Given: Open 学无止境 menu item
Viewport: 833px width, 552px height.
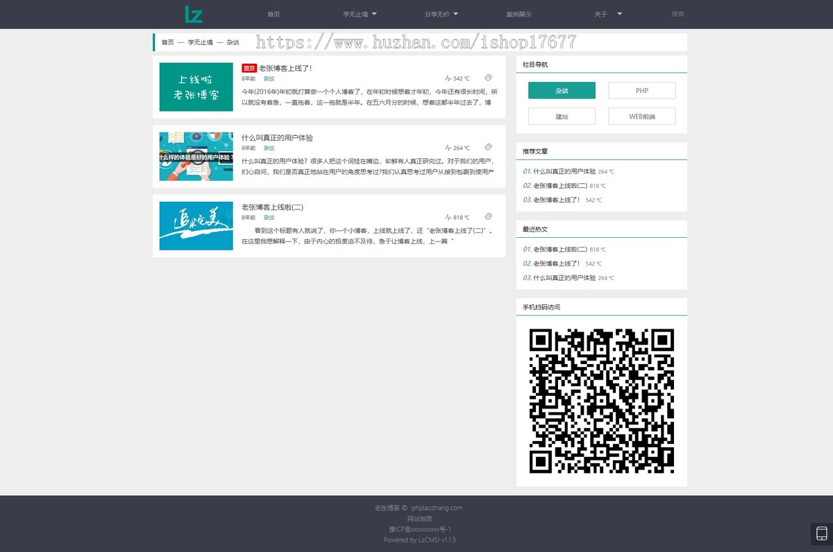Looking at the screenshot, I should pyautogui.click(x=355, y=14).
